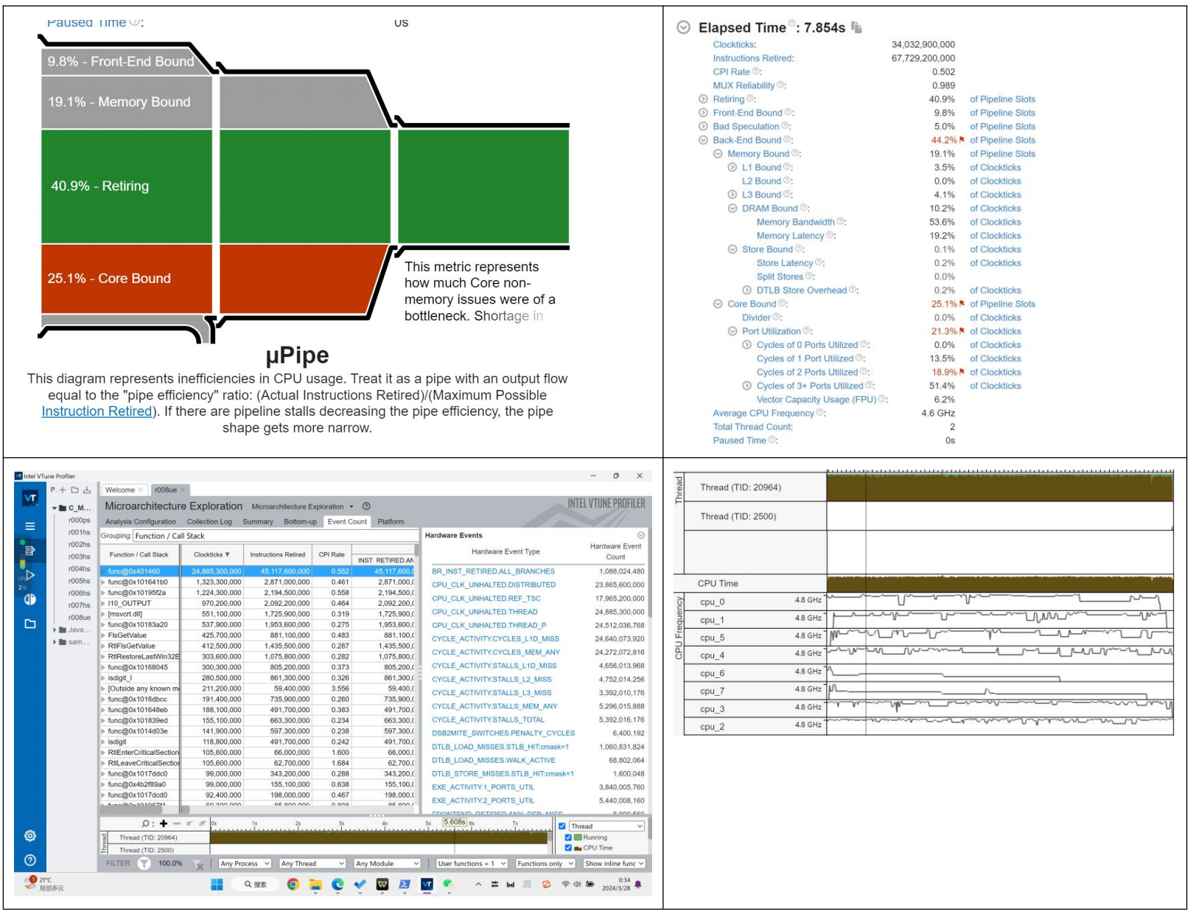Toggle the CPU Time checkbox in legend

point(568,848)
